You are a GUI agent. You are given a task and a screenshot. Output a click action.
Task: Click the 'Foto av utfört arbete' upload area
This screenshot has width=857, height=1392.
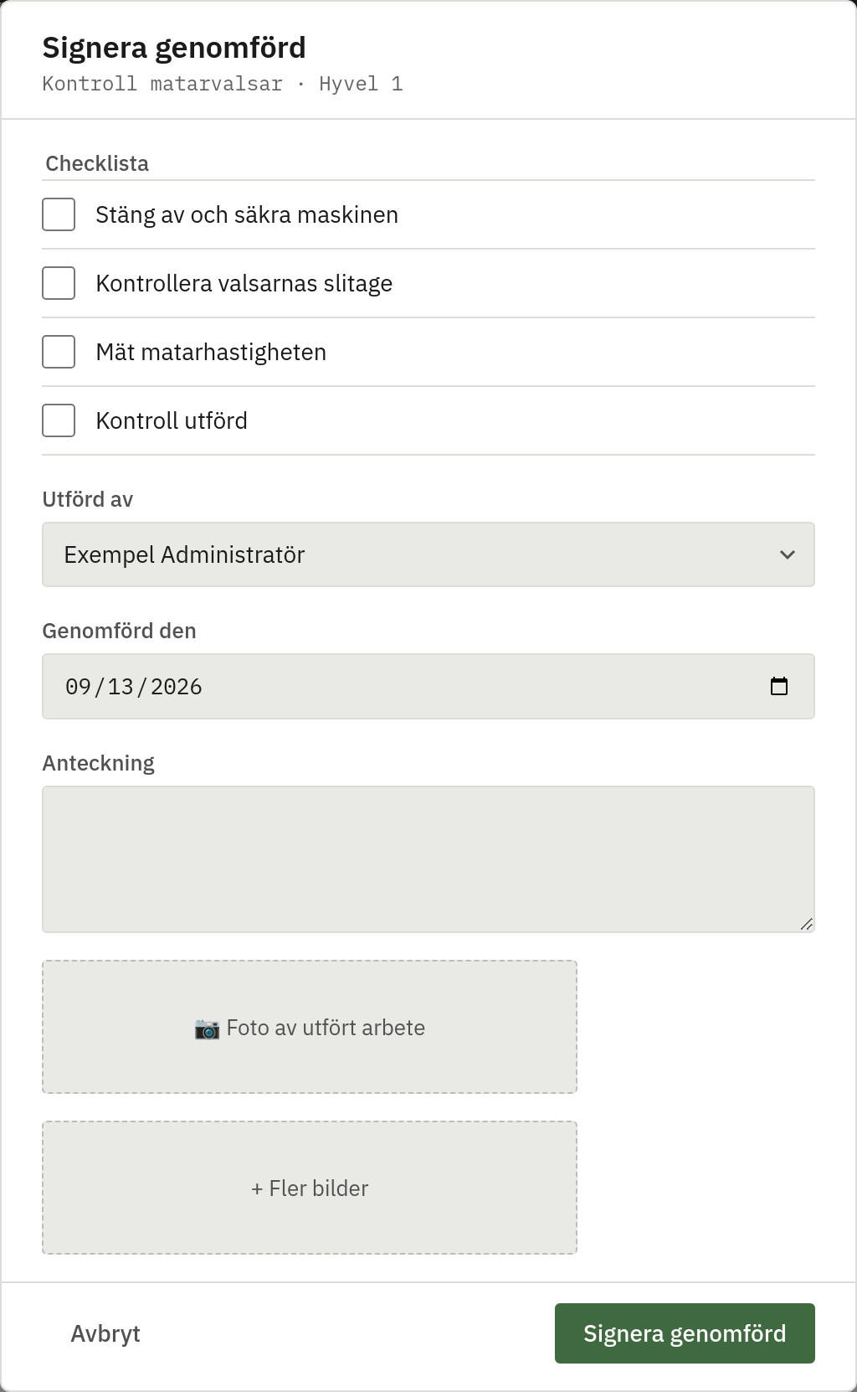coord(310,1027)
